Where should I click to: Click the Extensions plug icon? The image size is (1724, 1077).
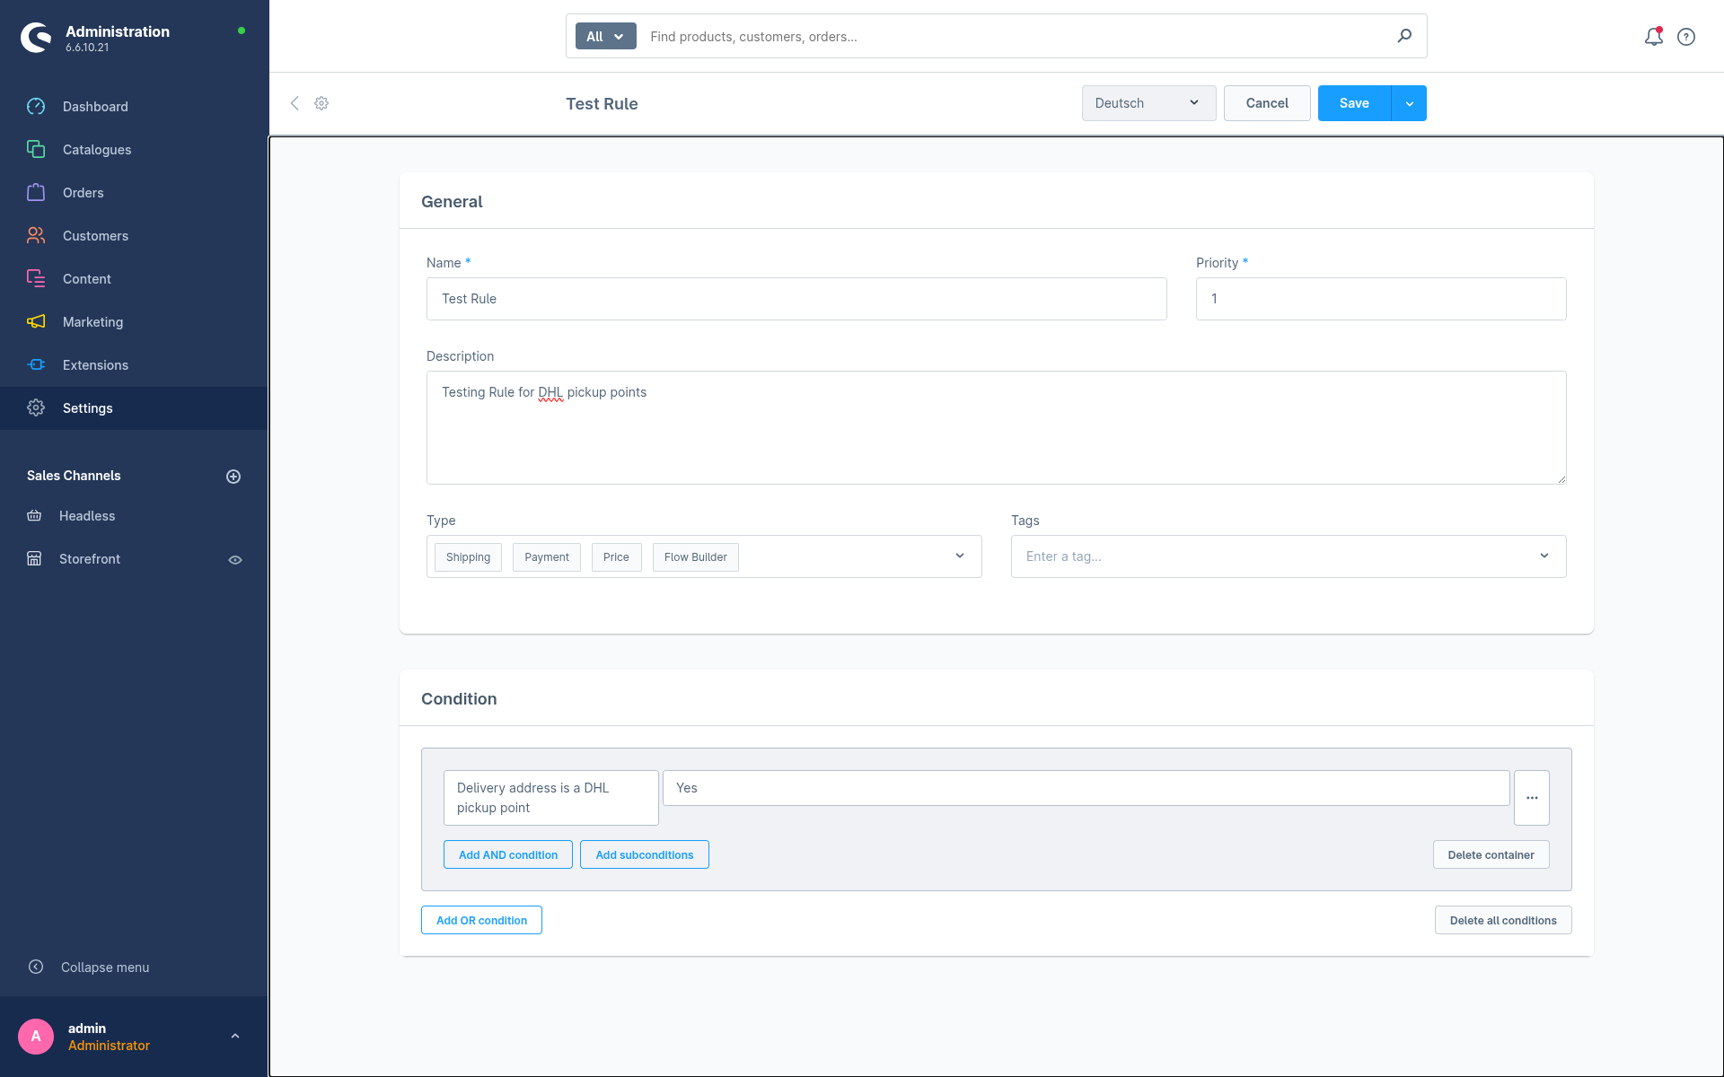(36, 365)
